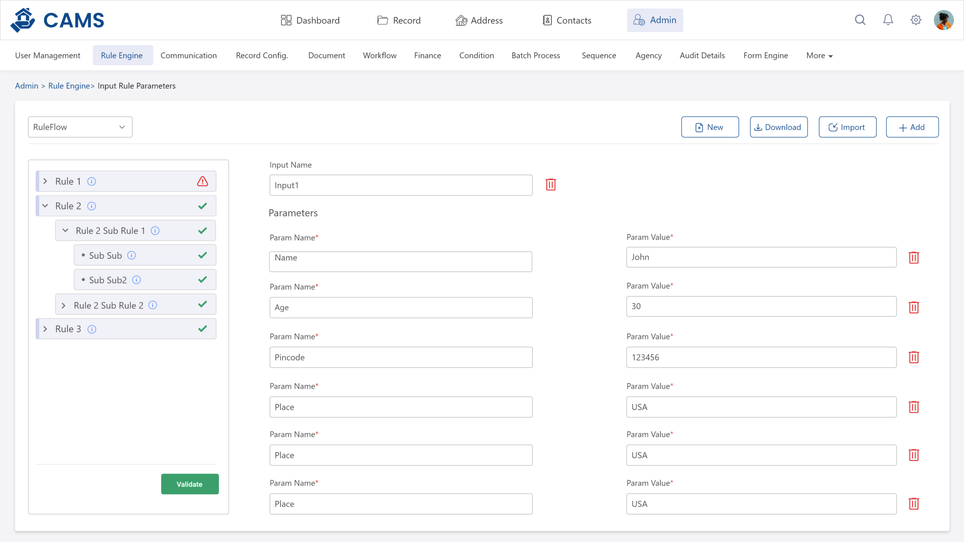
Task: Open the user profile avatar
Action: 943,20
